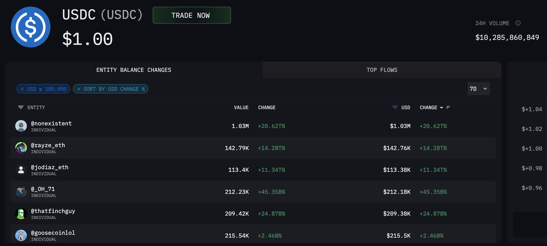Image resolution: width=547 pixels, height=246 pixels.
Task: Click the $+0.96 chart axis label
Action: (532, 188)
